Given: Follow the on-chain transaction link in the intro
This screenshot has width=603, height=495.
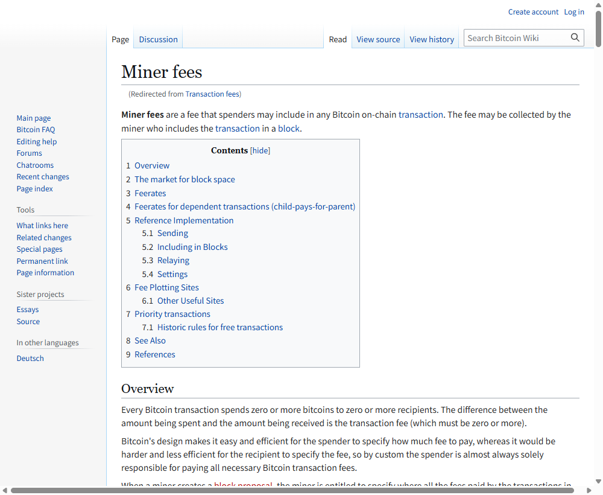Looking at the screenshot, I should tap(421, 115).
